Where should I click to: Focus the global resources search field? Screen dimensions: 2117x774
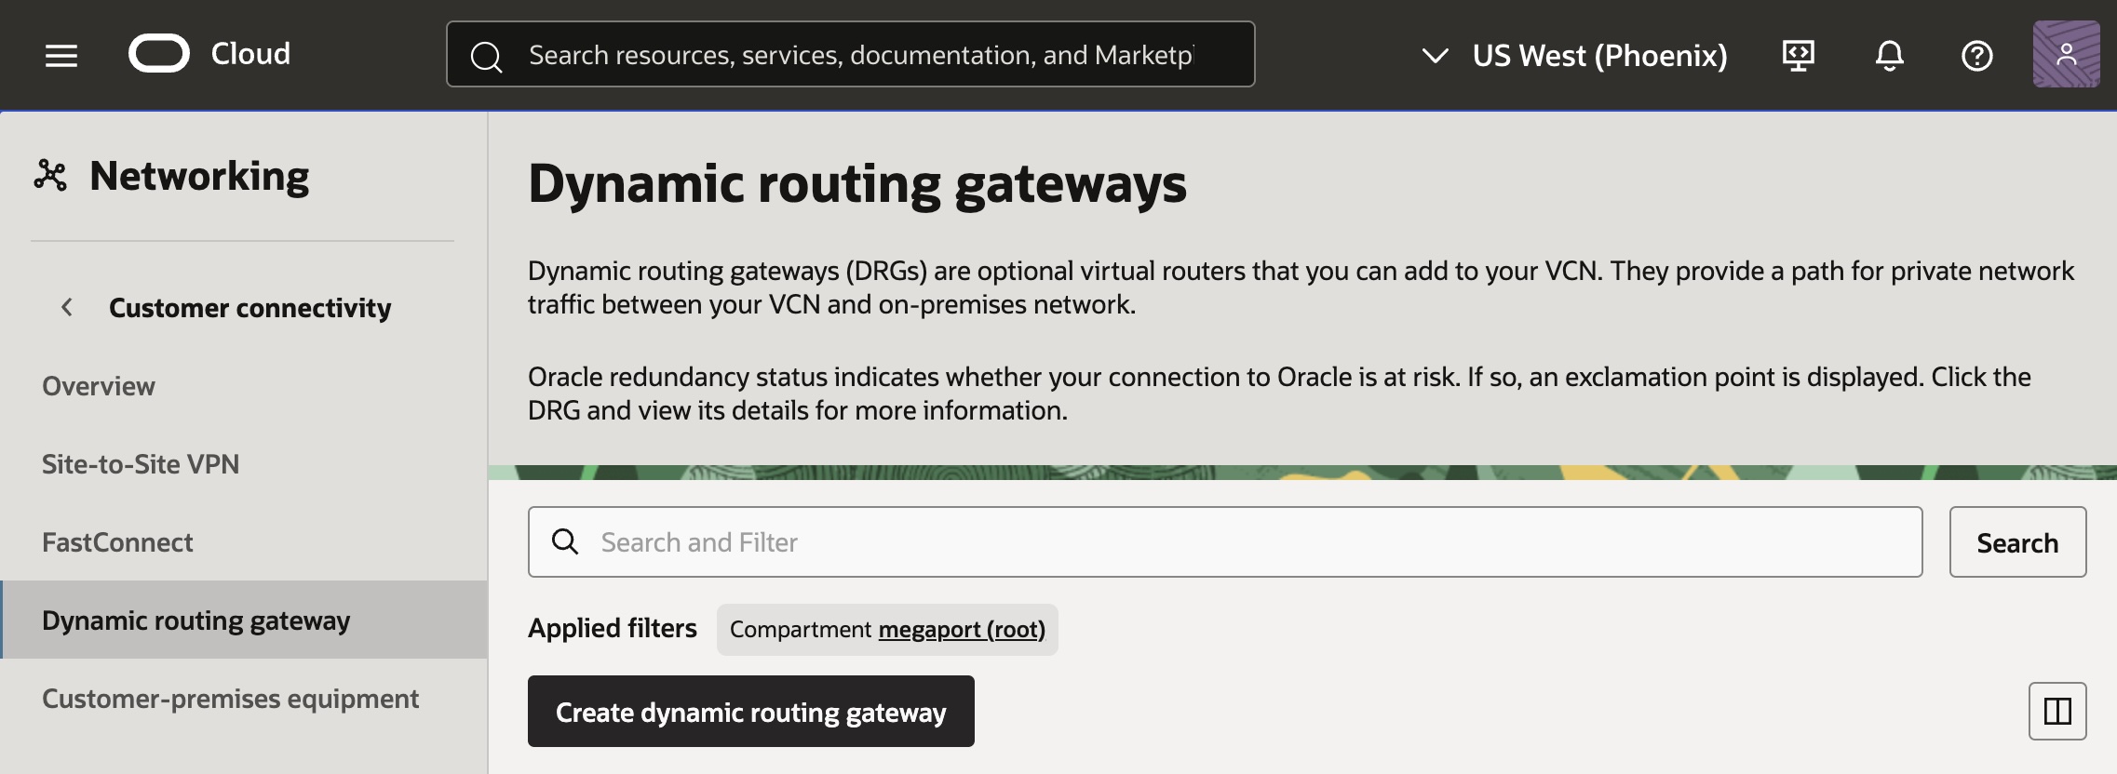coord(850,55)
